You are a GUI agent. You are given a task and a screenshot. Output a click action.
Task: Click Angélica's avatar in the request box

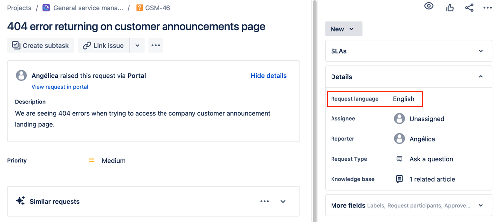(x=21, y=76)
